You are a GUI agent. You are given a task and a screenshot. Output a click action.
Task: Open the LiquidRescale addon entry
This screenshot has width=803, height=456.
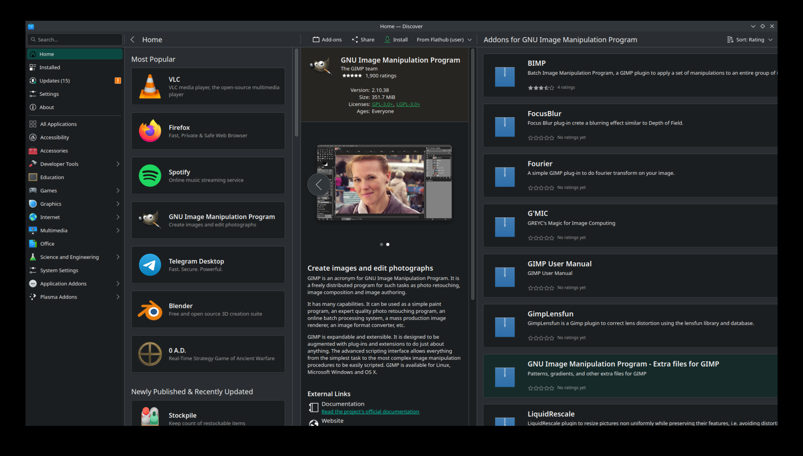point(630,415)
